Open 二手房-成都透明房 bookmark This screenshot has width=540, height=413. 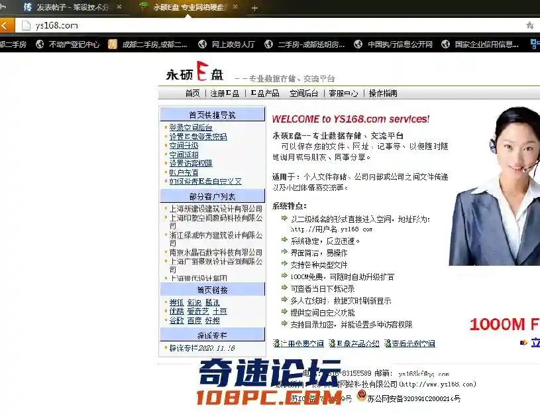(304, 44)
